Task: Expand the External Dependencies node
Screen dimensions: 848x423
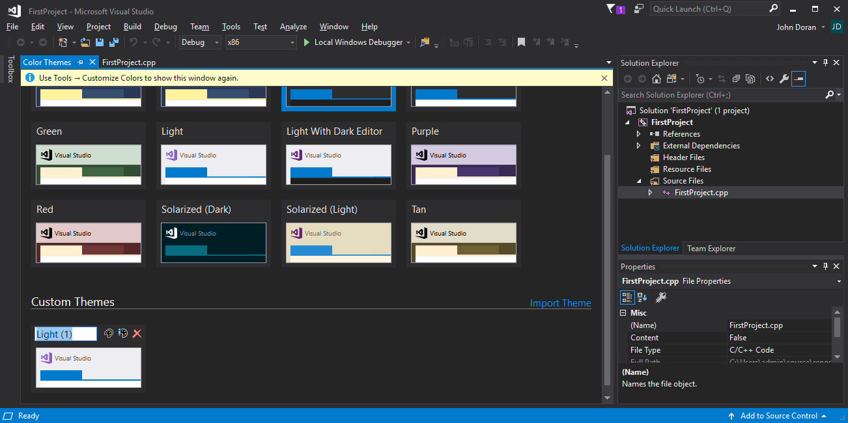Action: point(639,146)
